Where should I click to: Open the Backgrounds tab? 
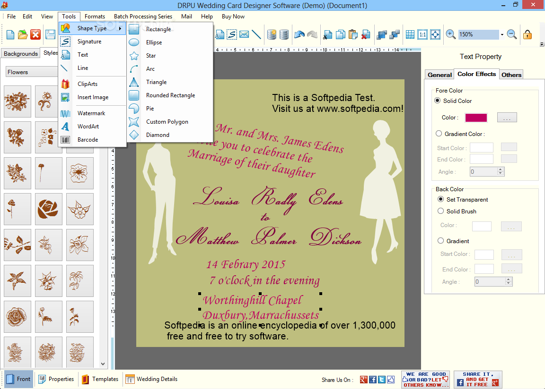point(20,53)
